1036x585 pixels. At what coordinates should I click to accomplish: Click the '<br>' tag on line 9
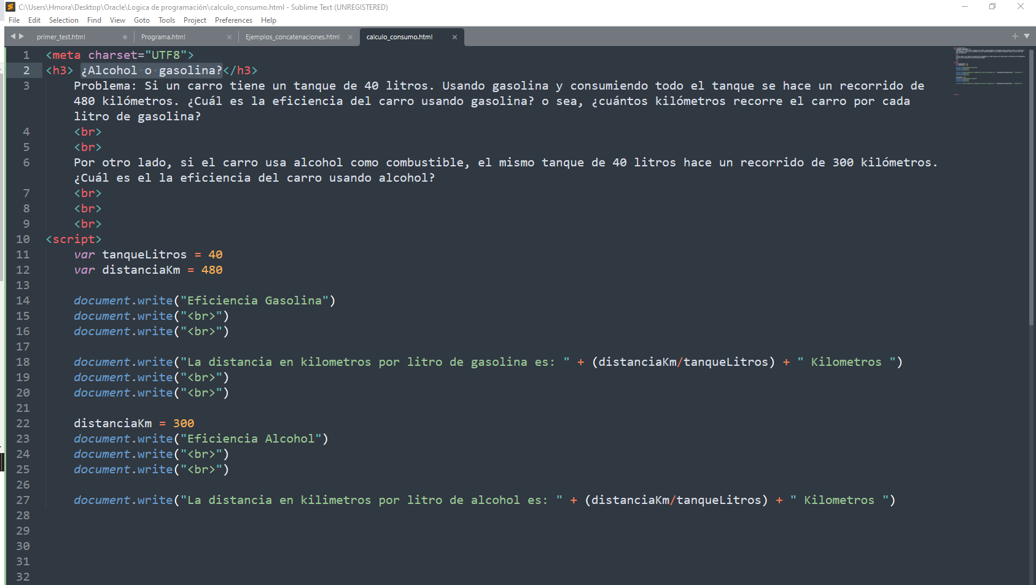pyautogui.click(x=88, y=223)
